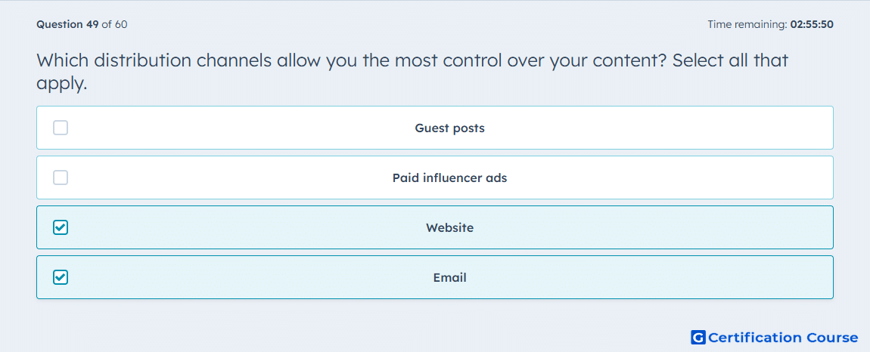Click the 02:55:50 countdown timer value
Image resolution: width=870 pixels, height=352 pixels.
(x=812, y=24)
